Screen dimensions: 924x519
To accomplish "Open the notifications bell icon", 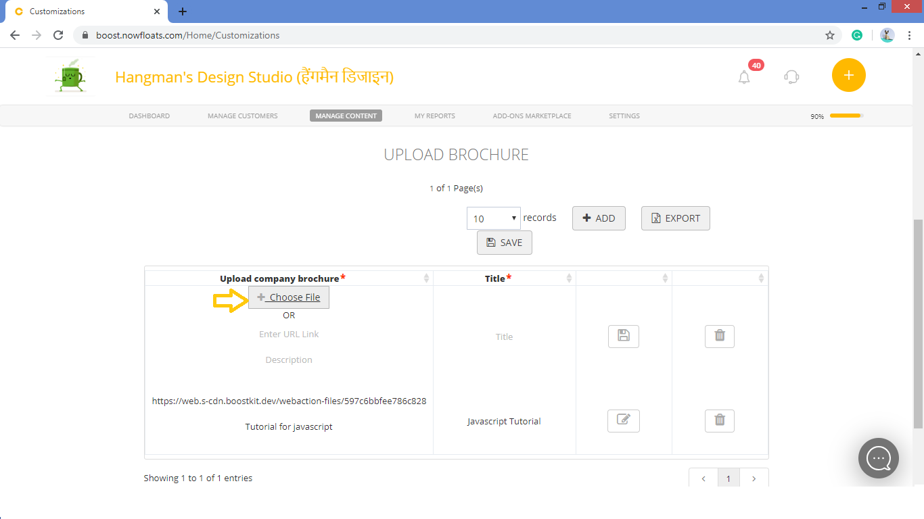I will click(744, 77).
